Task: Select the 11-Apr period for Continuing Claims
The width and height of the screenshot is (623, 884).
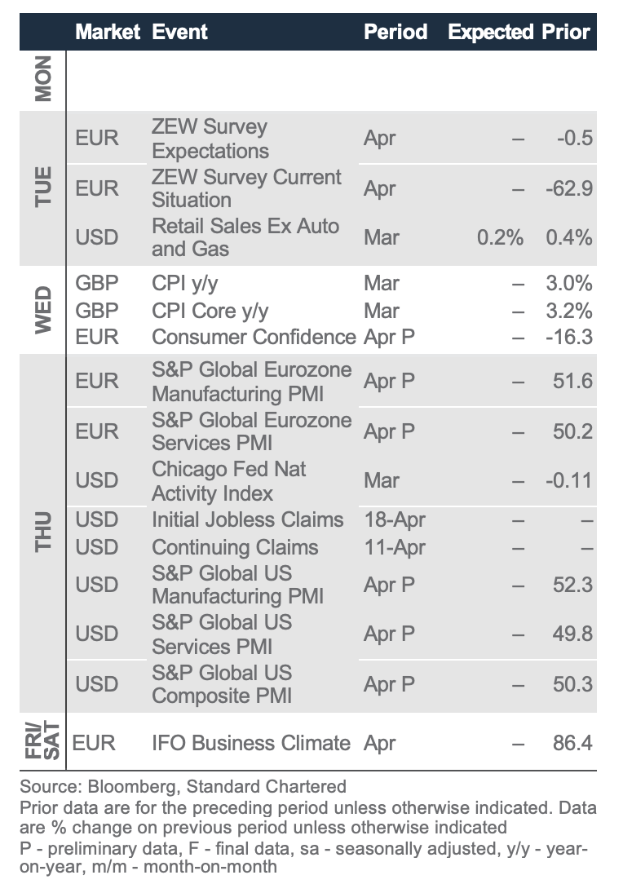Action: [x=393, y=547]
